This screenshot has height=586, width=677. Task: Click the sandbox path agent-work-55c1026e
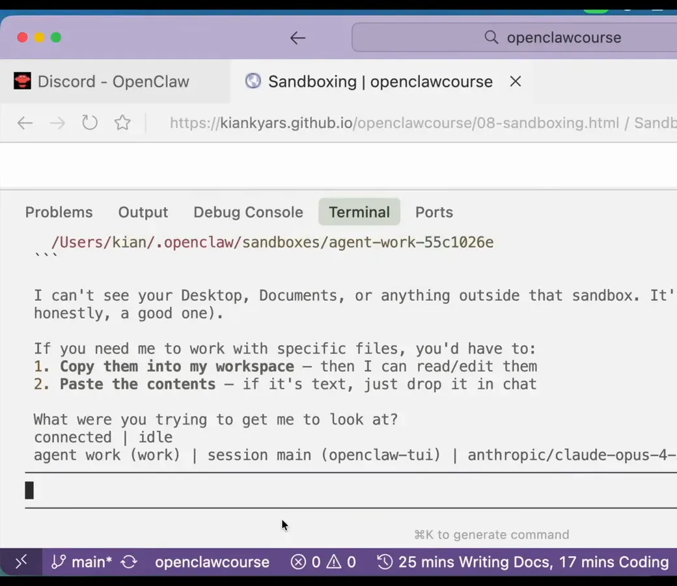click(273, 242)
